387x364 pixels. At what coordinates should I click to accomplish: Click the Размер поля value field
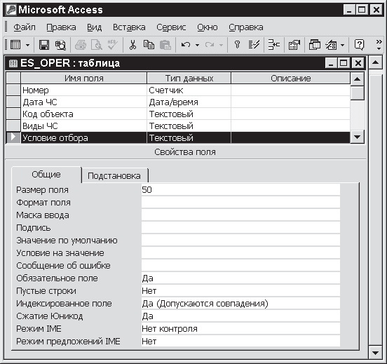[240, 189]
